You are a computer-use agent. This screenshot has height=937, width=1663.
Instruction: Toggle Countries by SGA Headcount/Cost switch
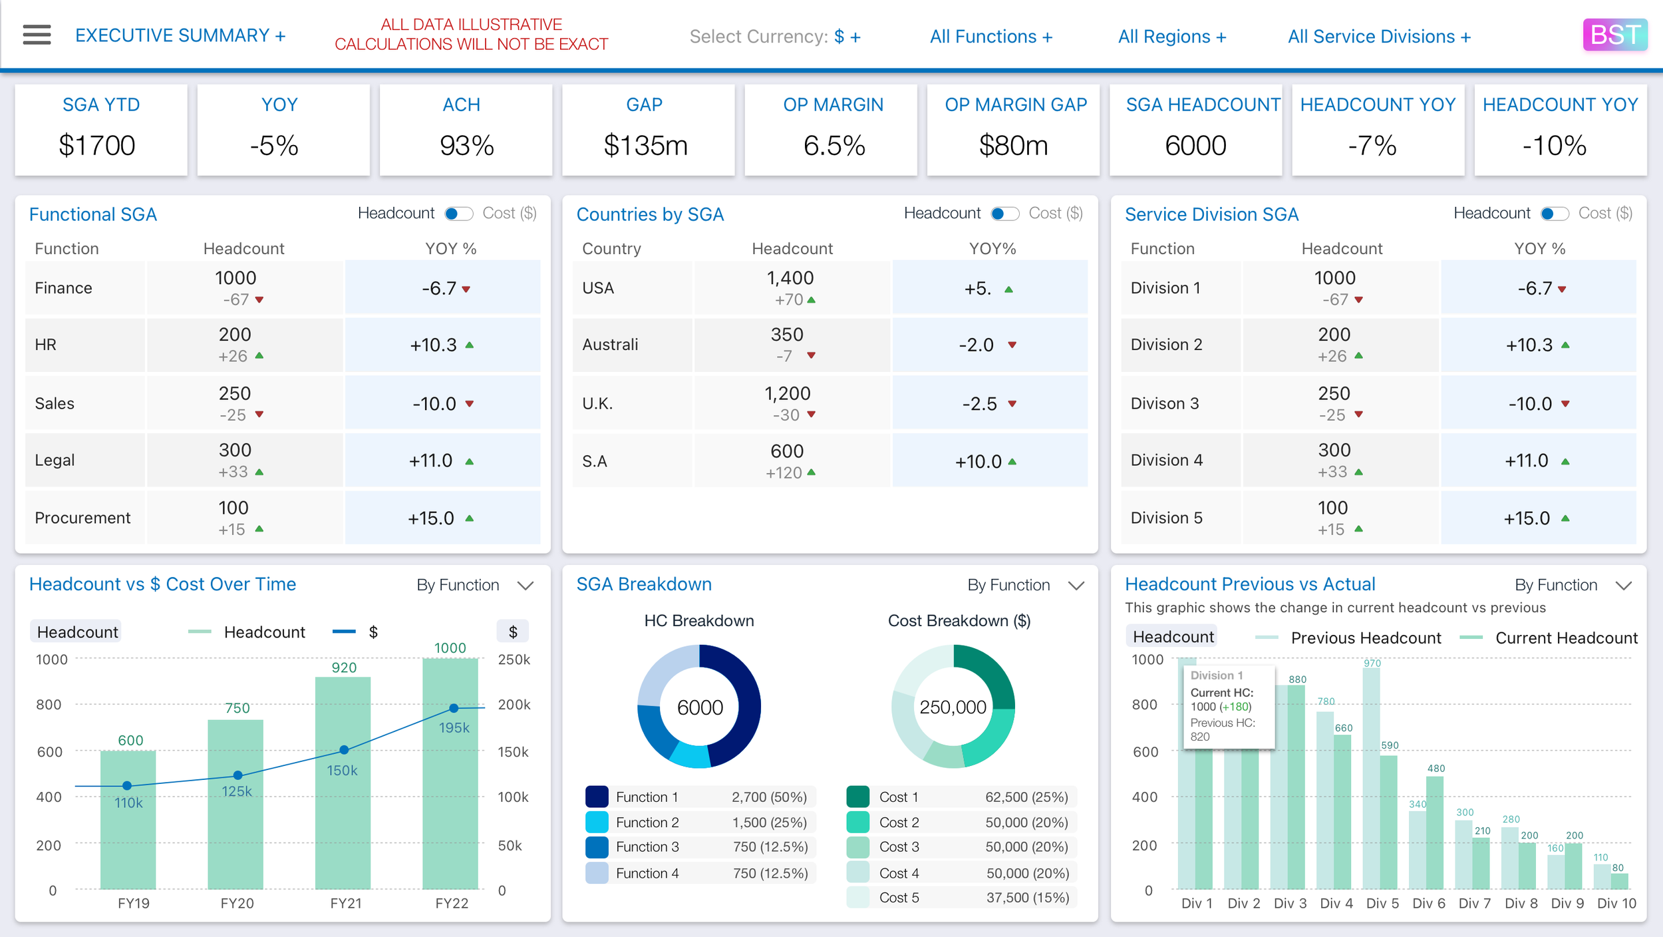tap(1004, 214)
